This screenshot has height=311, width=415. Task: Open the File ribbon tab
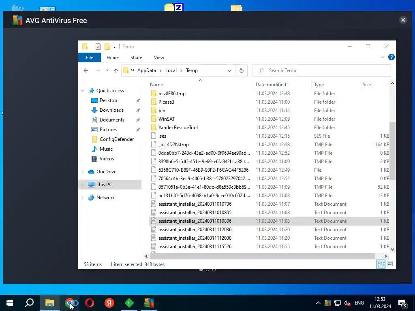tap(90, 58)
